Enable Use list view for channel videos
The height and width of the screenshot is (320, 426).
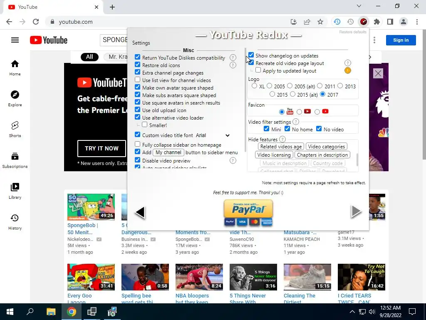(x=137, y=80)
